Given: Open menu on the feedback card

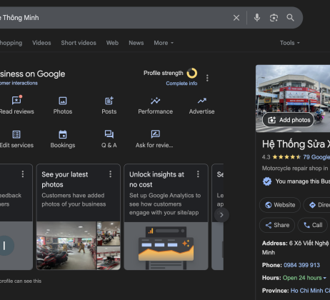Looking at the screenshot, I should (x=23, y=174).
